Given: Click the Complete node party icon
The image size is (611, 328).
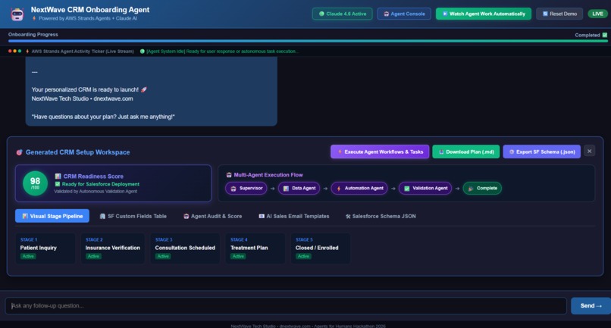Looking at the screenshot, I should (x=471, y=189).
